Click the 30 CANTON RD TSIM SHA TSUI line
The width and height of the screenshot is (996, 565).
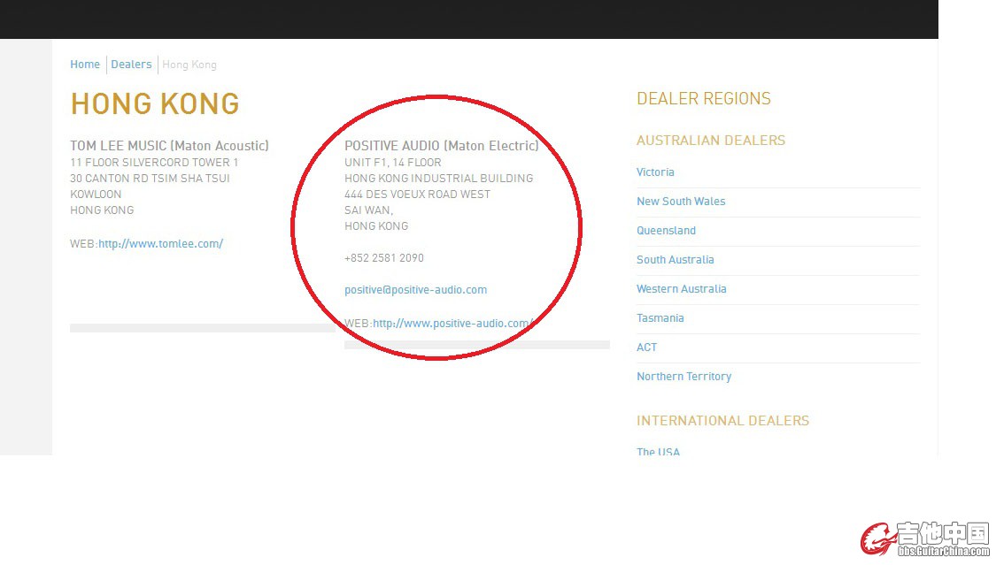[x=150, y=179]
